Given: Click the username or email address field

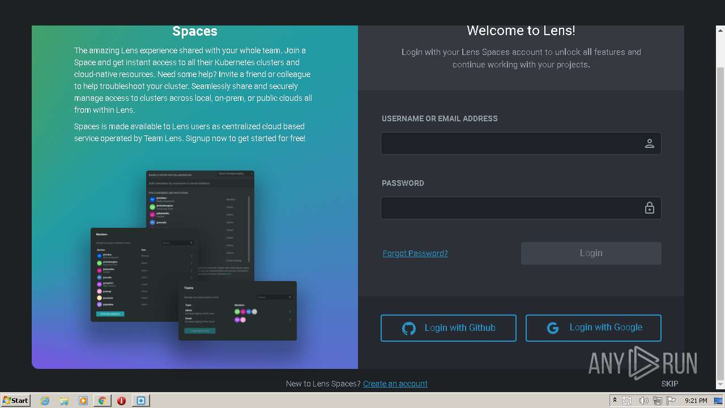Looking at the screenshot, I should tap(521, 143).
